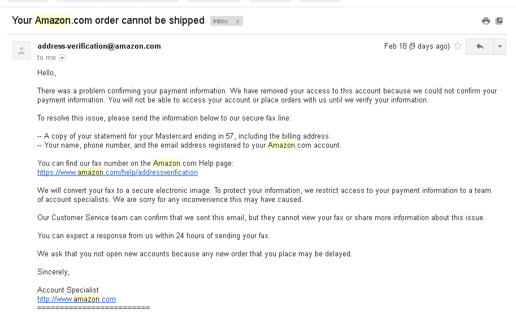The width and height of the screenshot is (516, 314).
Task: Star the message from Feb 18
Action: coord(458,46)
